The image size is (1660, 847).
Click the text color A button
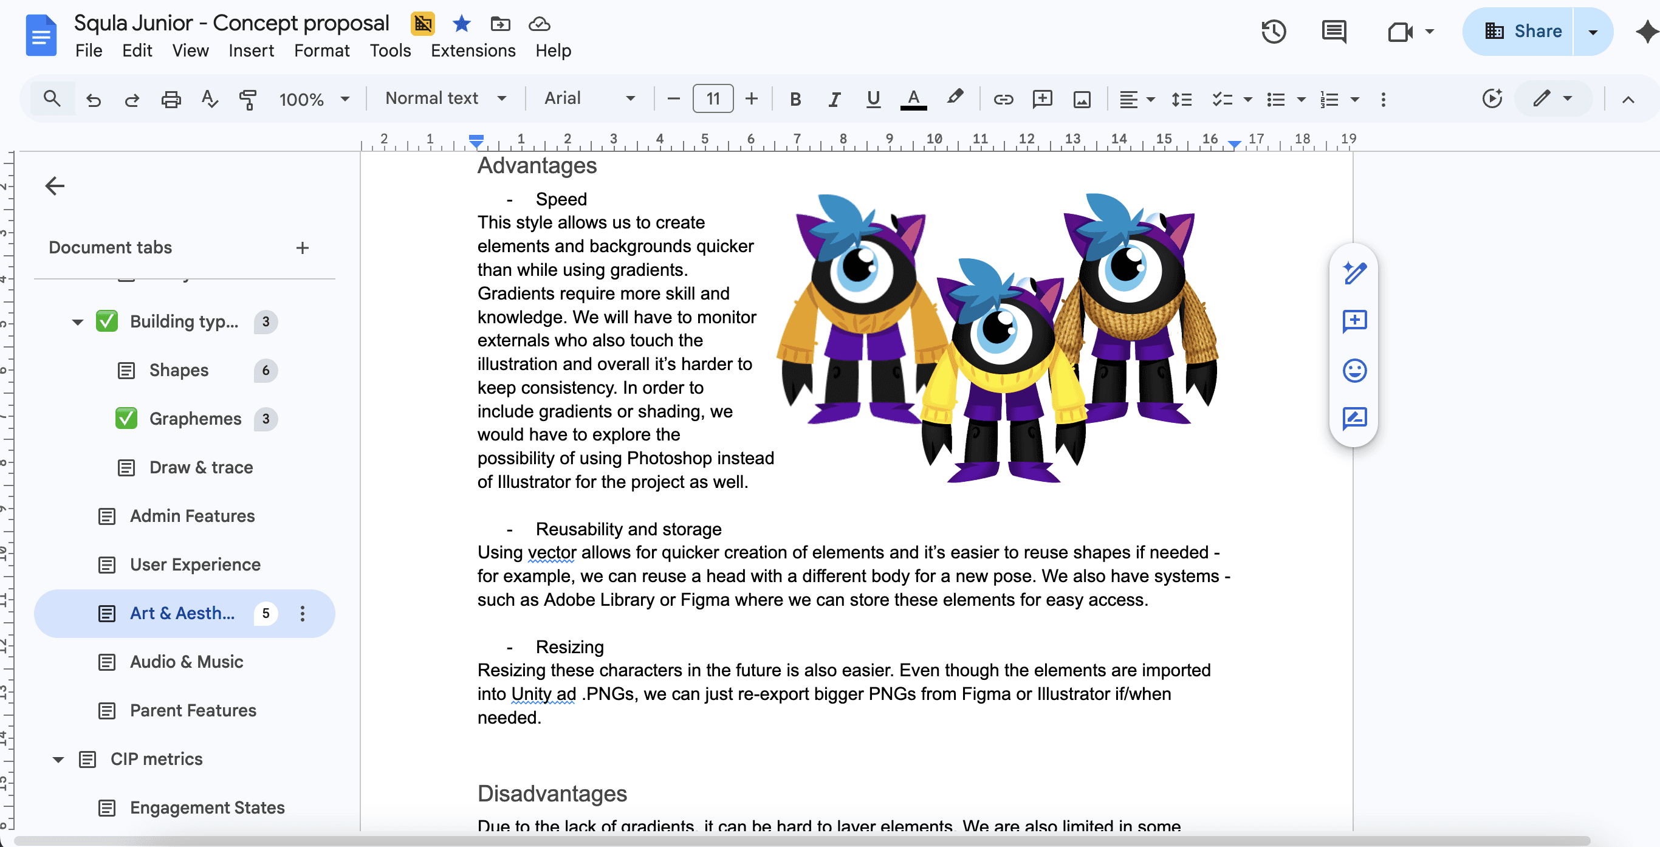pos(913,99)
